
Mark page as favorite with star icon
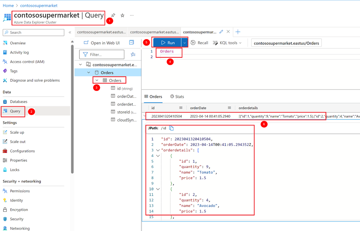(122, 15)
